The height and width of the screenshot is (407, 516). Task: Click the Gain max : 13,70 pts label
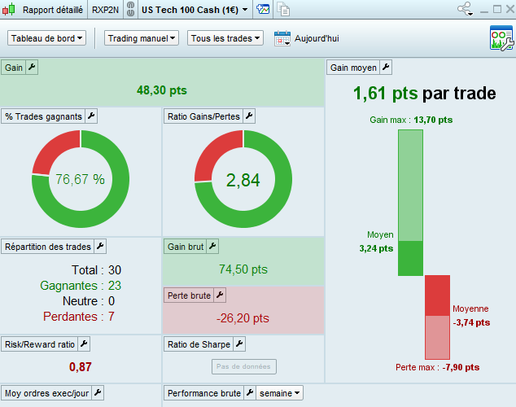coord(411,120)
